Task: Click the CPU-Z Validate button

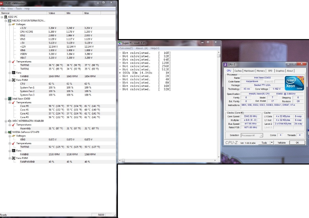Action: 281,143
